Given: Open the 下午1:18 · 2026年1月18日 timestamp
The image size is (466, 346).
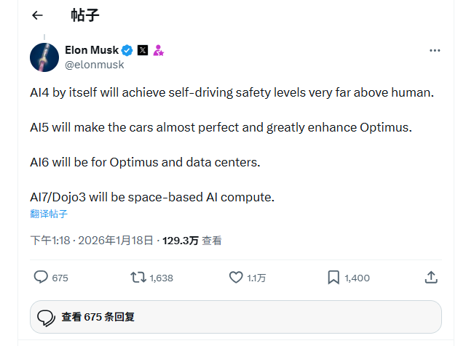Looking at the screenshot, I should pos(92,240).
